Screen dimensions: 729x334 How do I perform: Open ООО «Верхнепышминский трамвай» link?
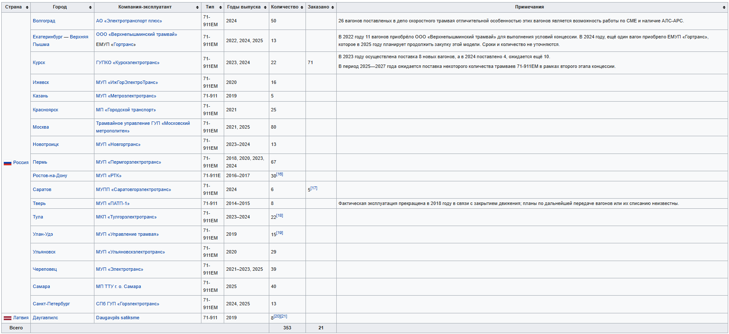(x=137, y=34)
